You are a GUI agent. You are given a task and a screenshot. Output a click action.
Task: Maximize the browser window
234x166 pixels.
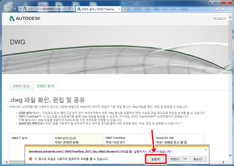[219, 2]
